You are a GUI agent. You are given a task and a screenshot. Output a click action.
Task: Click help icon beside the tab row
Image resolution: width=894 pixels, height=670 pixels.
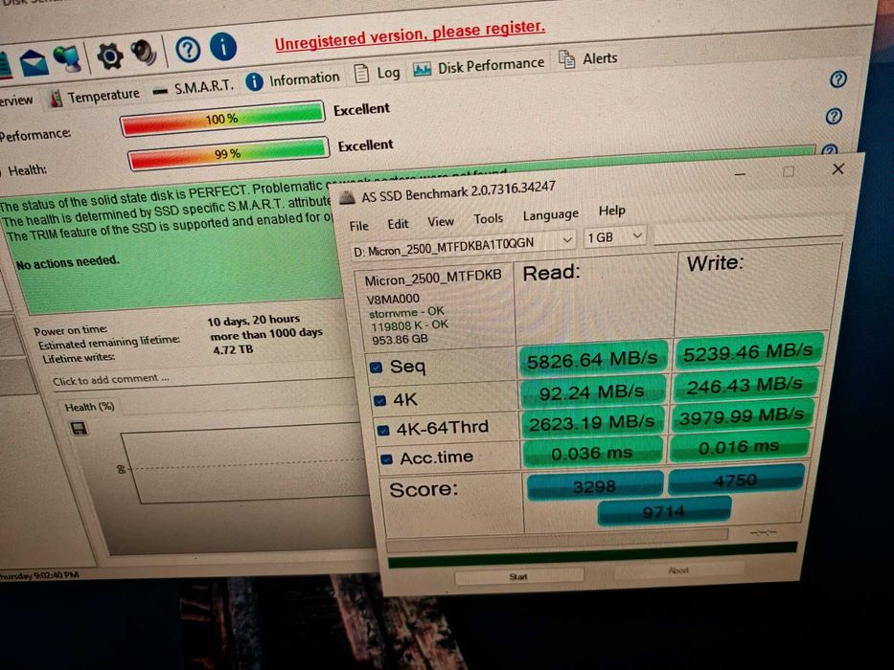(837, 79)
